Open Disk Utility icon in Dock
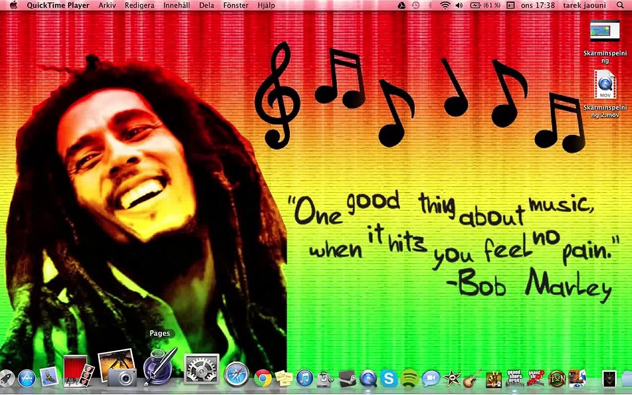 coord(325,379)
